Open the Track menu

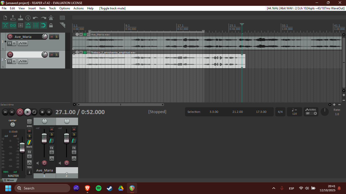(52, 8)
